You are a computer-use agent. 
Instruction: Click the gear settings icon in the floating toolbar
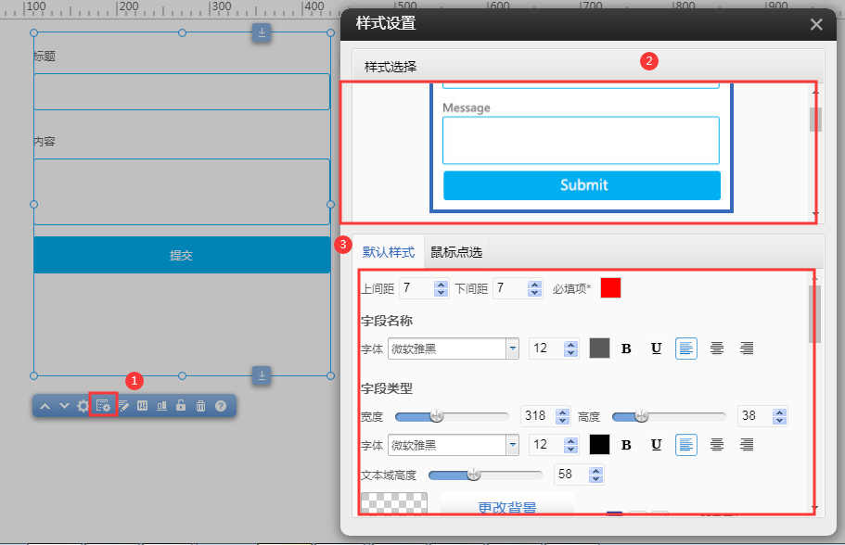(x=83, y=406)
